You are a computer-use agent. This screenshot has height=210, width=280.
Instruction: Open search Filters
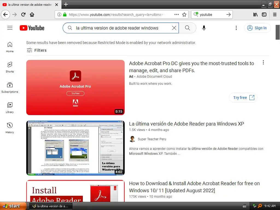pos(37,50)
